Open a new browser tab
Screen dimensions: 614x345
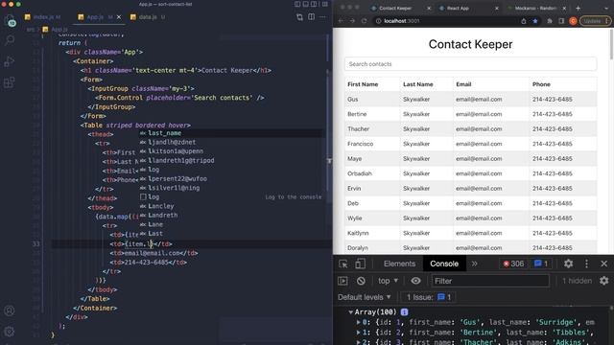tap(578, 8)
